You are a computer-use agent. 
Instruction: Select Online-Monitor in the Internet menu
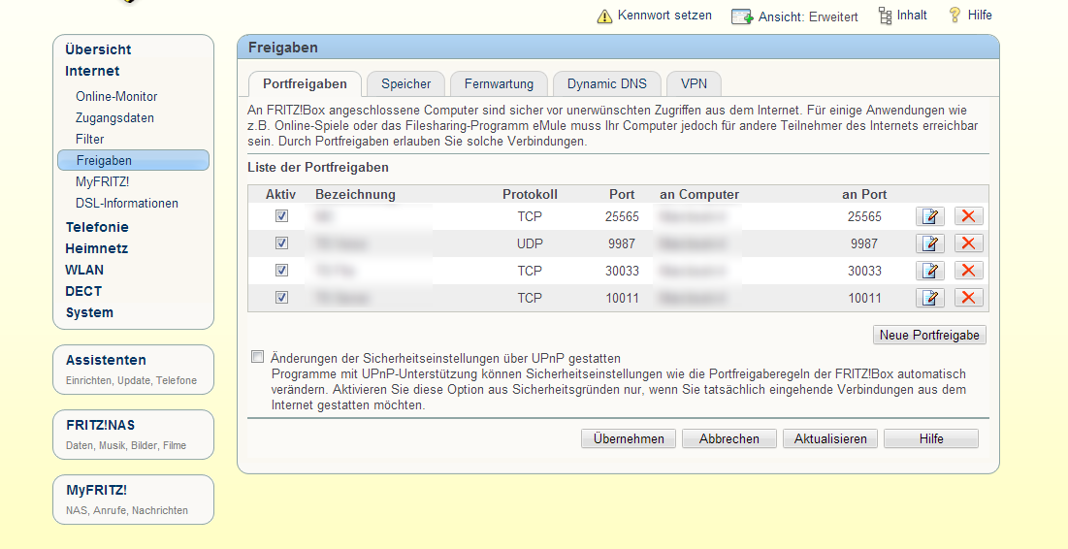pyautogui.click(x=116, y=97)
